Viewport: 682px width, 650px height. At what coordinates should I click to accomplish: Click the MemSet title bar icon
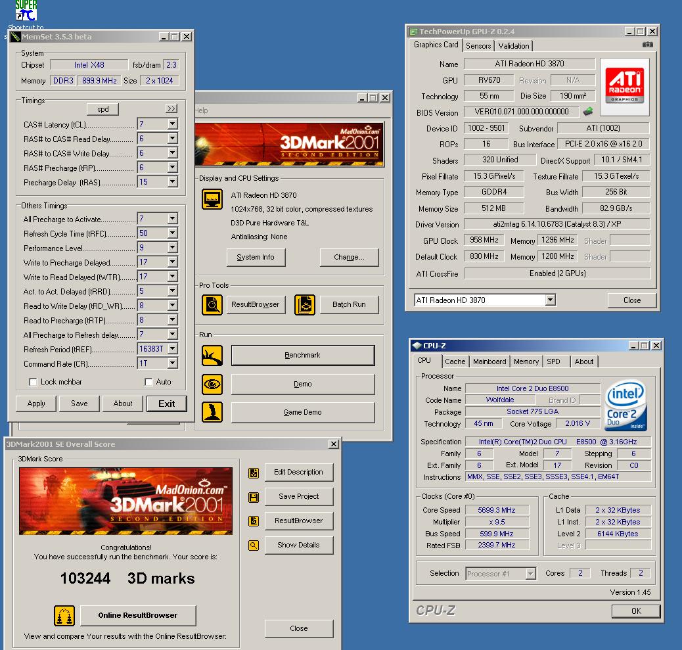(16, 37)
